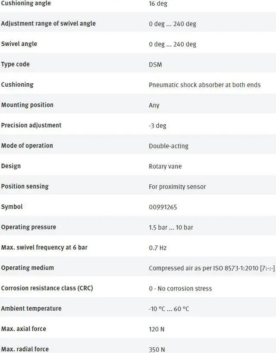Select the 1.5 bar ... 10 bar value
This screenshot has height=353, width=276.
point(171,227)
